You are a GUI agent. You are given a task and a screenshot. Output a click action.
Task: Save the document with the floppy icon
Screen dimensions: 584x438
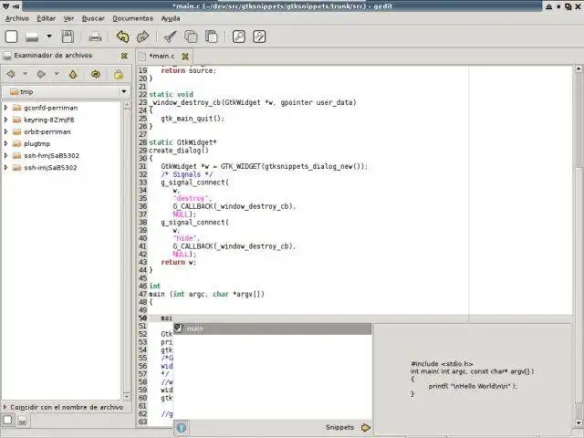point(68,36)
